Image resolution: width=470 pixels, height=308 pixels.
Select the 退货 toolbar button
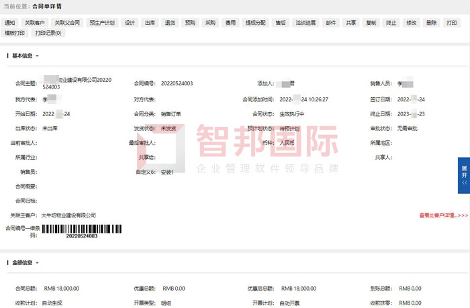click(171, 22)
